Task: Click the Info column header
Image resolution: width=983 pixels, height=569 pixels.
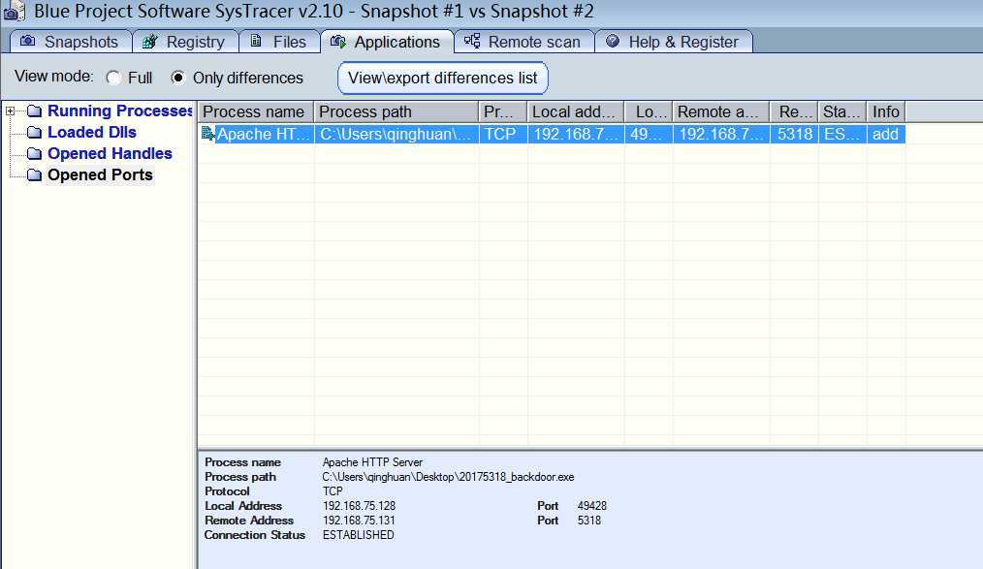Action: point(886,111)
